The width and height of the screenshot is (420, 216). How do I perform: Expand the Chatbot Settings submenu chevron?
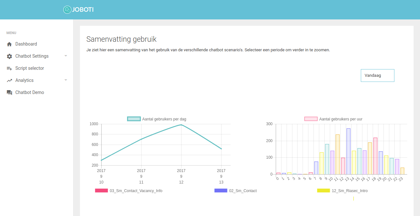pos(66,56)
